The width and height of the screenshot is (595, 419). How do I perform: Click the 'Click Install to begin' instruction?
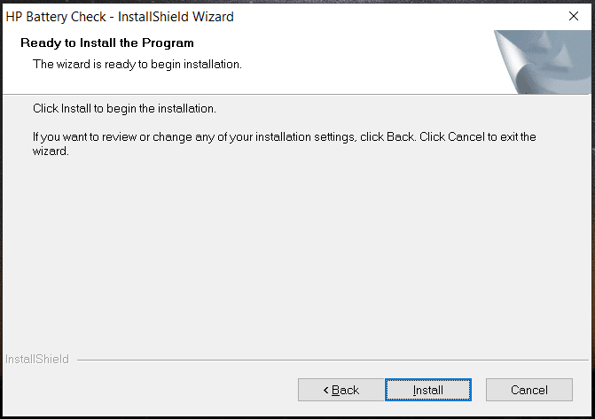pos(124,108)
